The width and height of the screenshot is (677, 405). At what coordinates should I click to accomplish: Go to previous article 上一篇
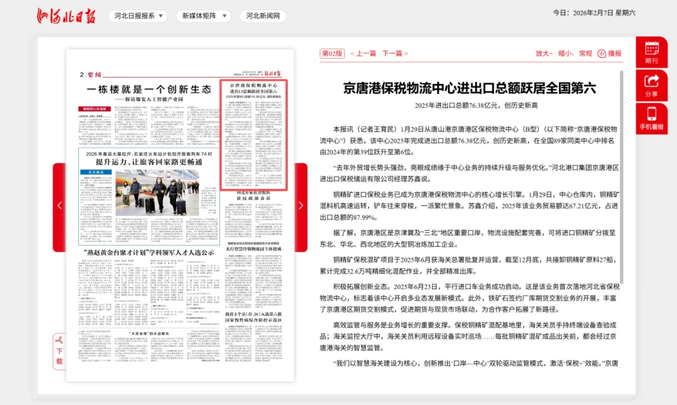[x=363, y=53]
